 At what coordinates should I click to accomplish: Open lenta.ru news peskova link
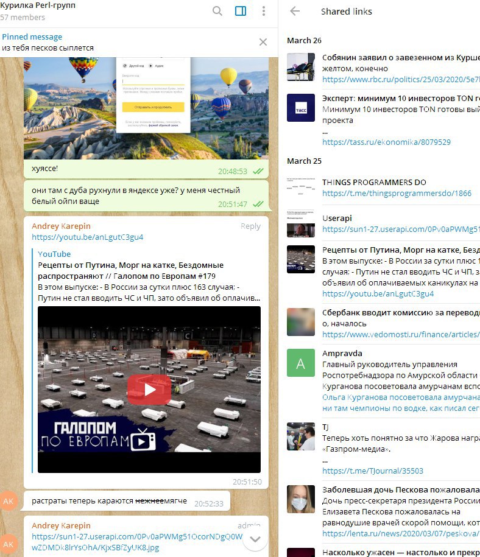[x=401, y=534]
